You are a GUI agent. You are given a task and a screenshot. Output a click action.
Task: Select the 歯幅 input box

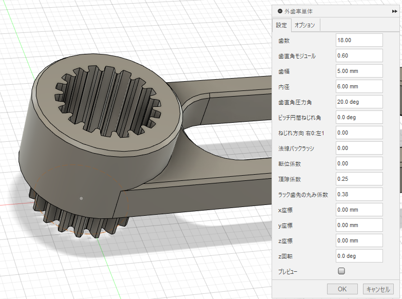click(359, 71)
